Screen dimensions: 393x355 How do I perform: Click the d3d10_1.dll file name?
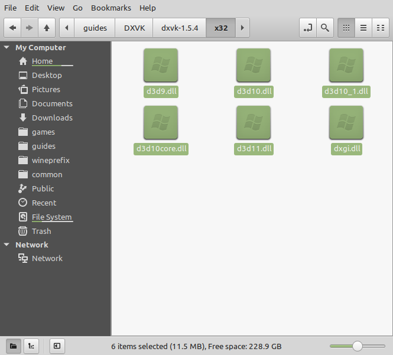pos(346,92)
